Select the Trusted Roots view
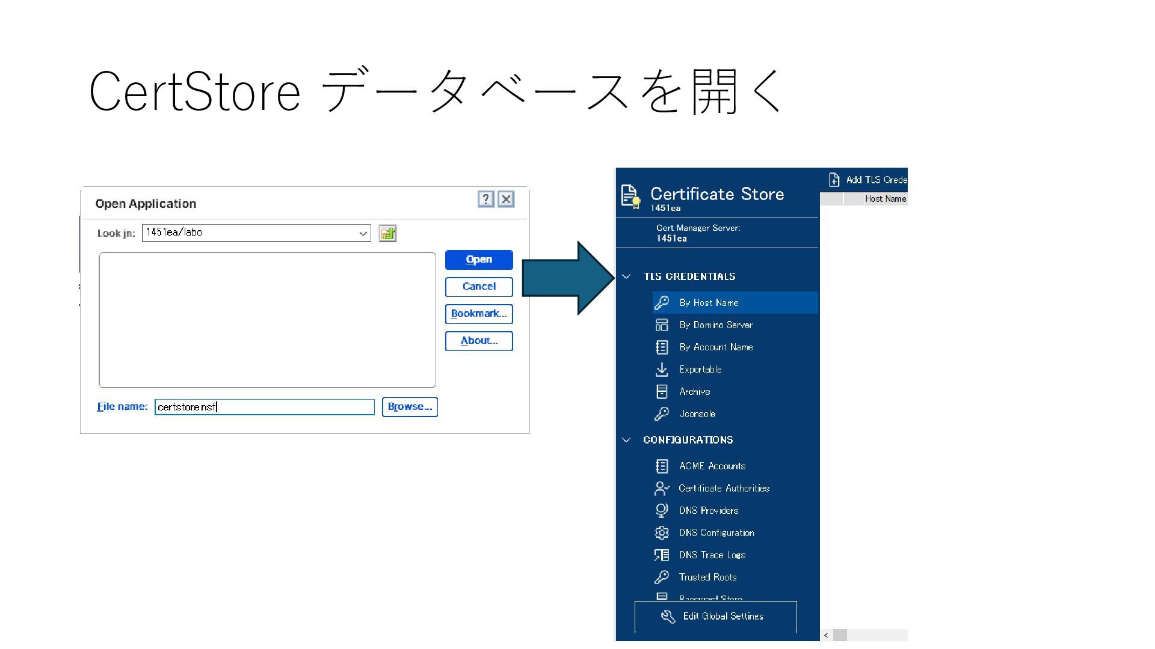Viewport: 1155px width, 649px height. (707, 577)
